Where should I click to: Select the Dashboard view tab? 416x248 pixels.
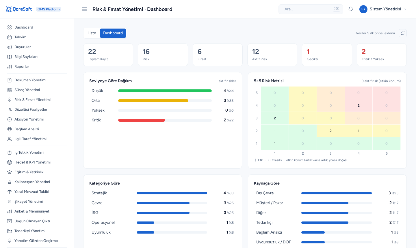pos(113,33)
